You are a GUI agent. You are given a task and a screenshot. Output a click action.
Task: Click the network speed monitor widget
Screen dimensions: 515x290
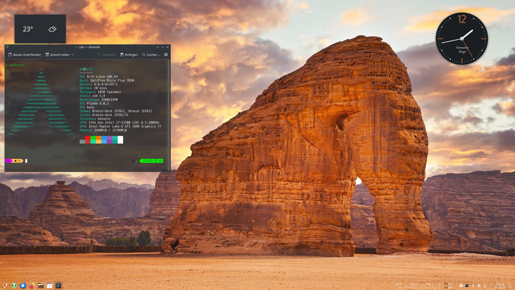pyautogui.click(x=446, y=286)
